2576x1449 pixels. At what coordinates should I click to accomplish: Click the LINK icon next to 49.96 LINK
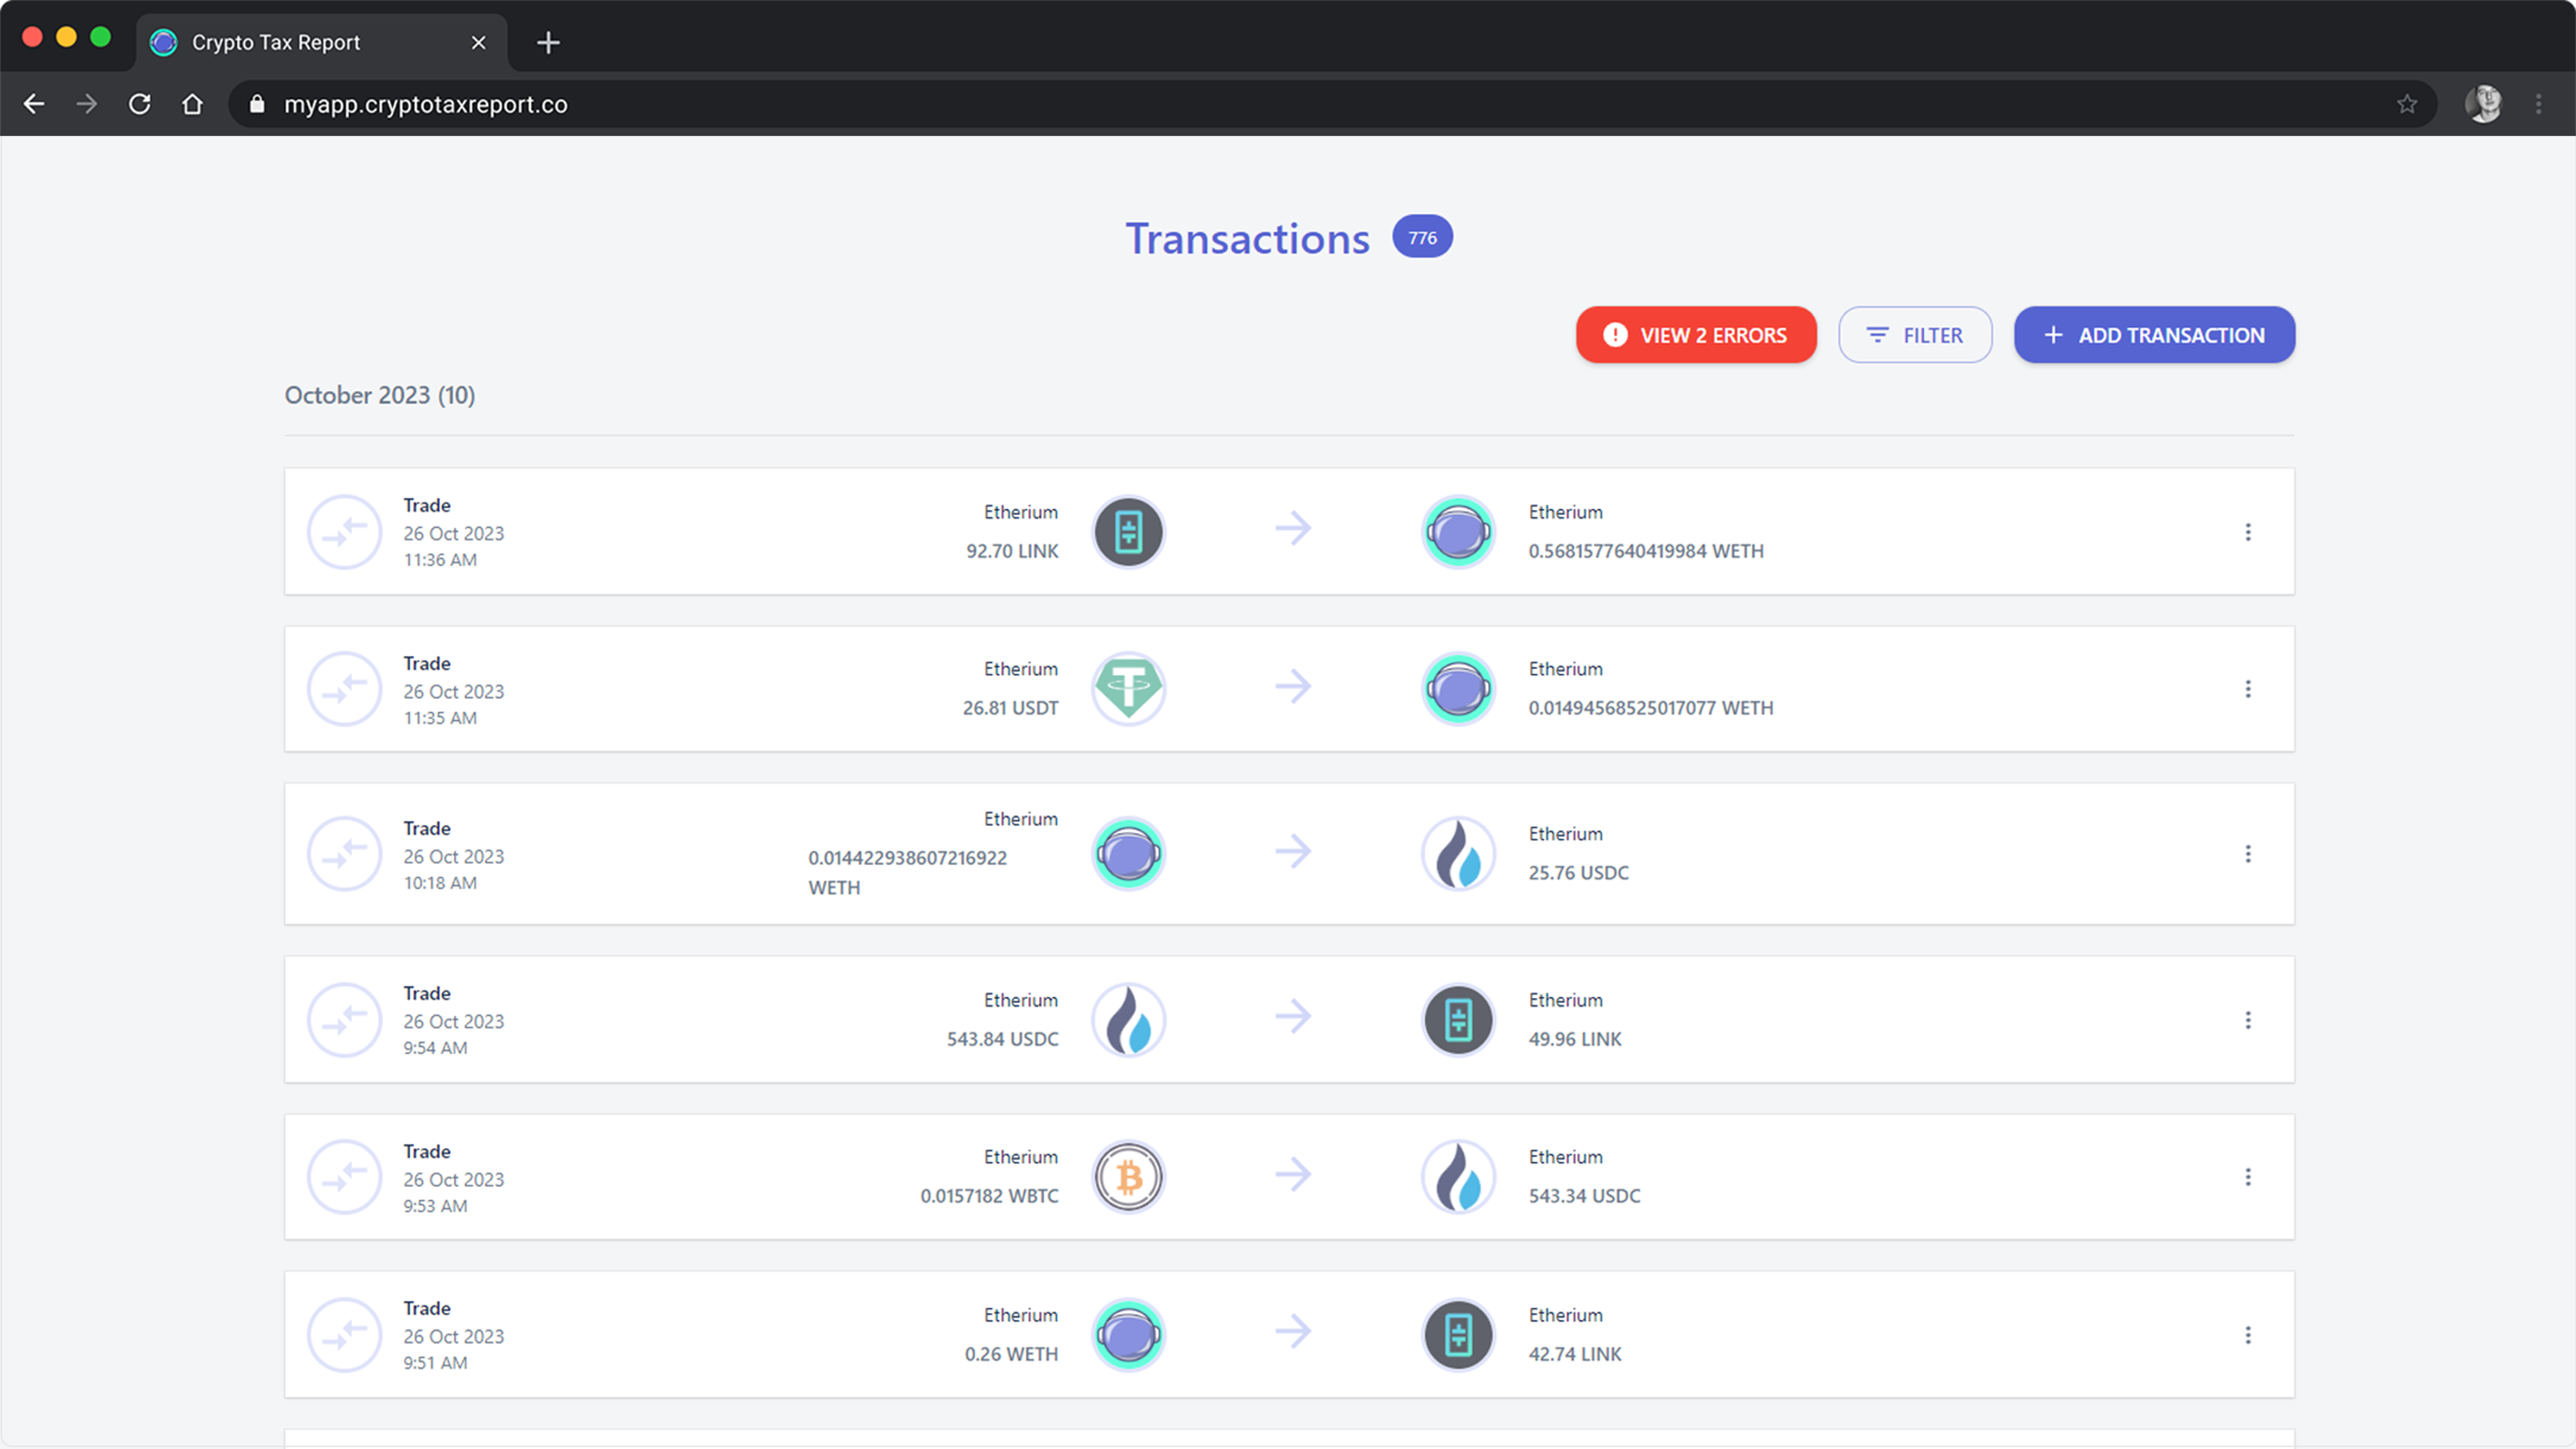click(1458, 1020)
